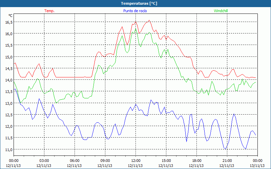This screenshot has width=271, height=169.
Task: Click the 16,5 y-axis value
Action: click(x=9, y=22)
